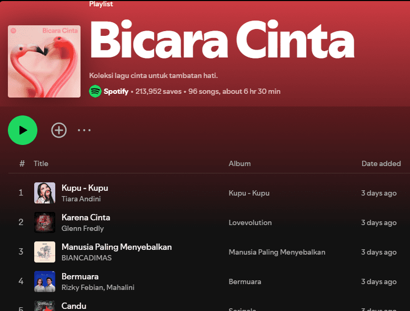Open artist Rizky Febian
The height and width of the screenshot is (311, 410).
pyautogui.click(x=82, y=287)
